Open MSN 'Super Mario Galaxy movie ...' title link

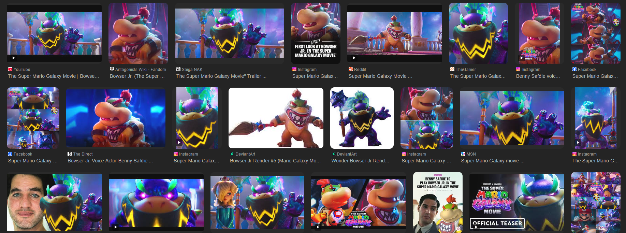[x=493, y=161]
